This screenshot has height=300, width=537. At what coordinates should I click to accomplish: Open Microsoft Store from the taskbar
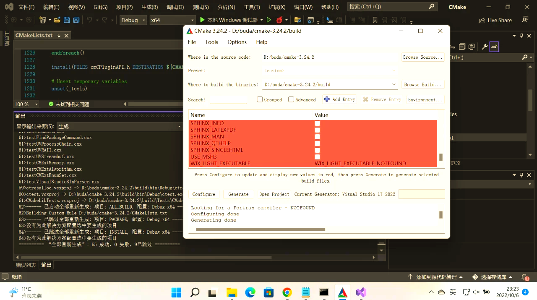pos(268,292)
